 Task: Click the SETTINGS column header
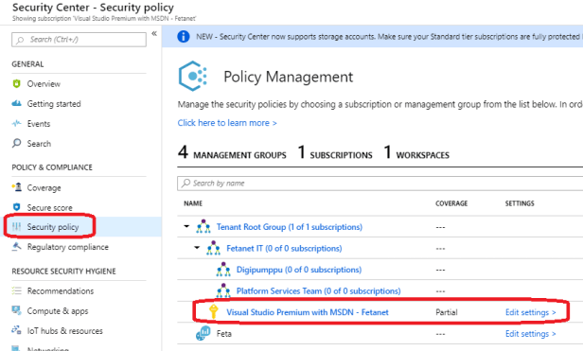click(520, 203)
